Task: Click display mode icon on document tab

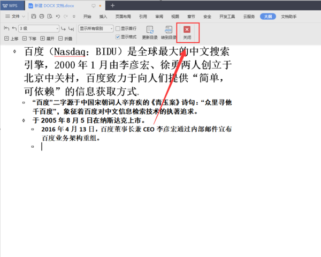Action: point(93,6)
